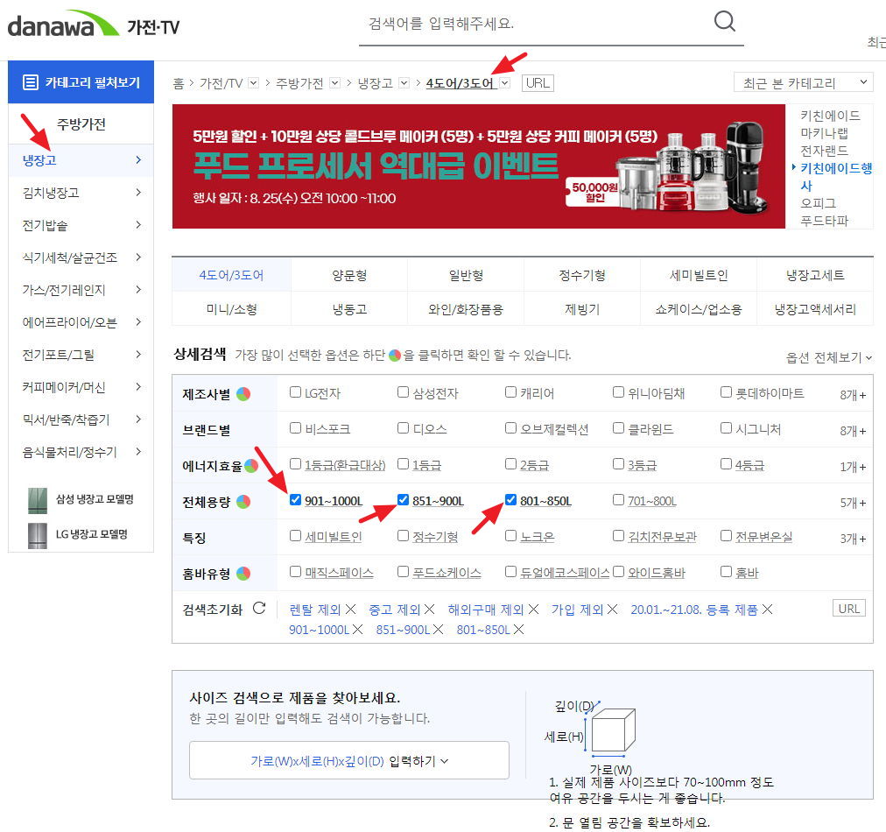Screen dimensions: 886x832
Task: Select the 냉장고세트 category tab
Action: (815, 275)
